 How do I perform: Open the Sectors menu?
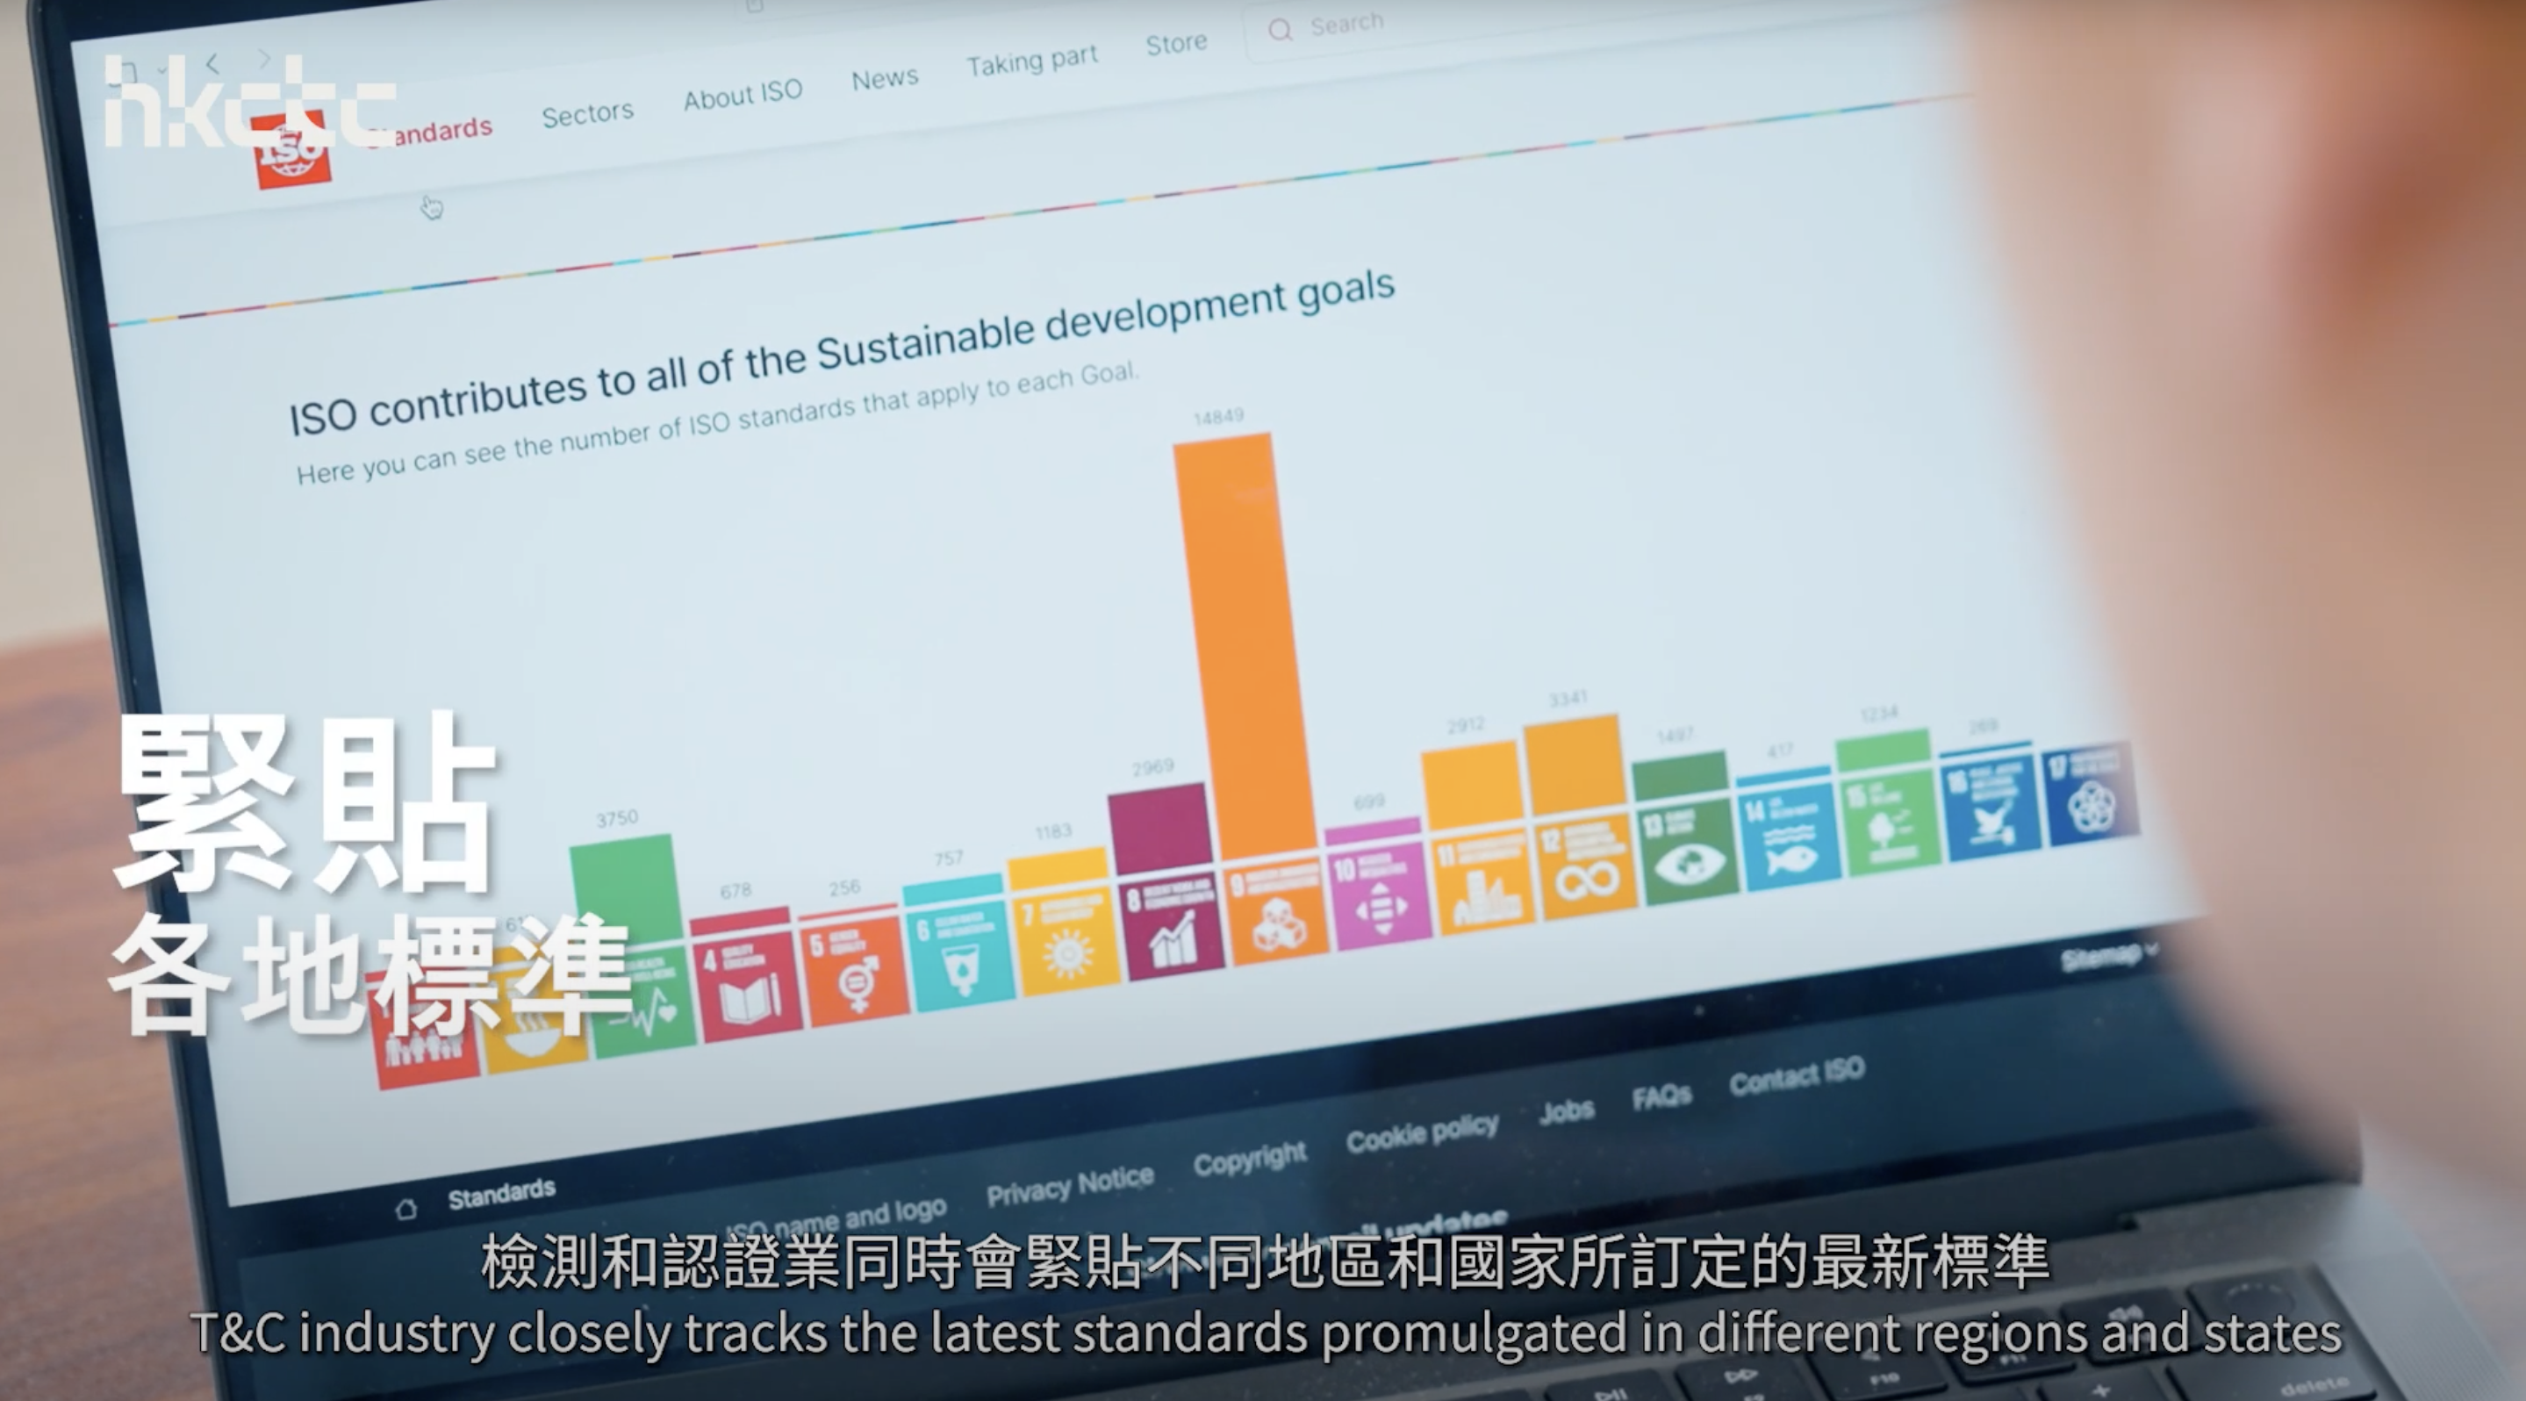pyautogui.click(x=587, y=115)
